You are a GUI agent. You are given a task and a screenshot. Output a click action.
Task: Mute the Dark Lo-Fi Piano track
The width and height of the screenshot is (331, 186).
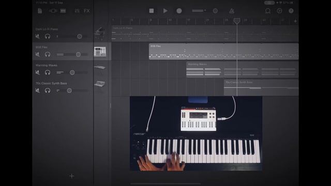(38, 36)
